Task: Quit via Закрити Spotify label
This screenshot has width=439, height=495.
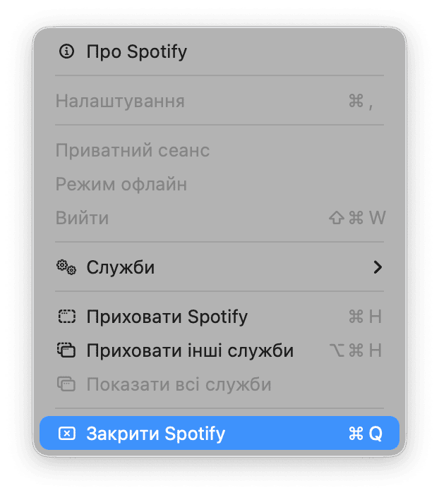Action: tap(155, 433)
